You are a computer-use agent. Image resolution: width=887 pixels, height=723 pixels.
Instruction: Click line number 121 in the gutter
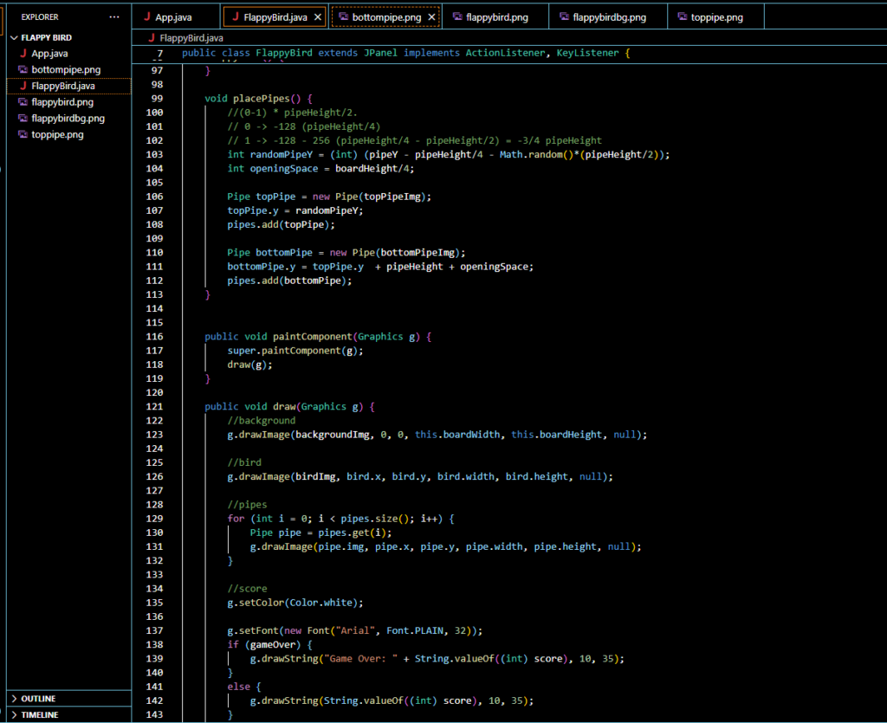pyautogui.click(x=156, y=406)
